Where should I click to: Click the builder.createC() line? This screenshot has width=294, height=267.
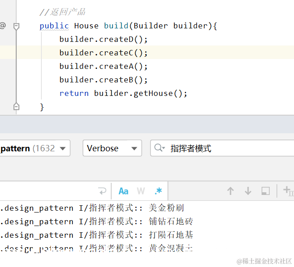pyautogui.click(x=104, y=53)
